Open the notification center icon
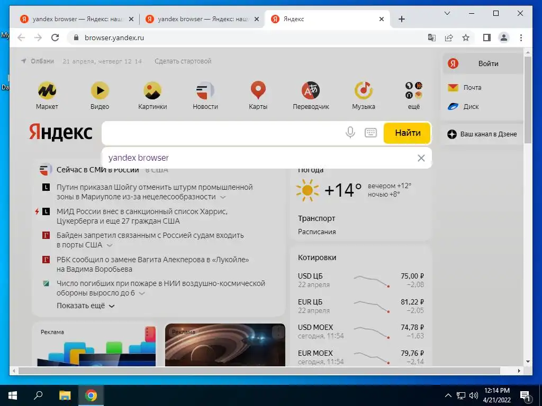Viewport: 542px width, 406px height. pos(525,395)
